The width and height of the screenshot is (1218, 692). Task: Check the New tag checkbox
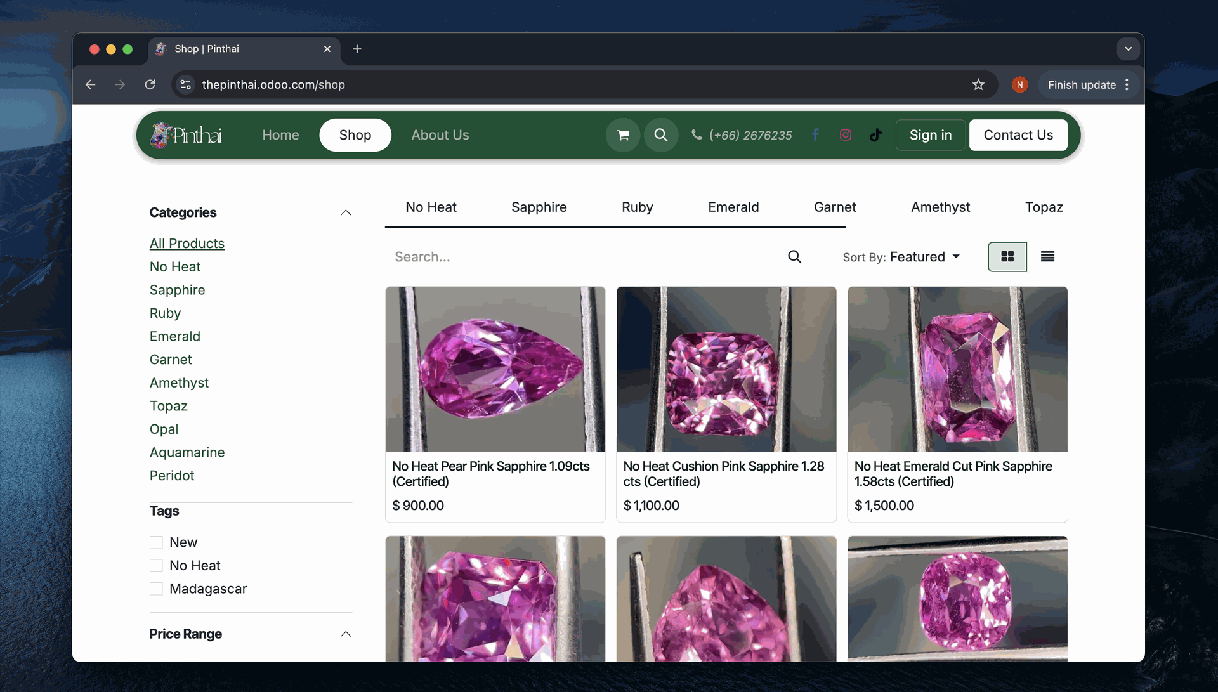[156, 542]
